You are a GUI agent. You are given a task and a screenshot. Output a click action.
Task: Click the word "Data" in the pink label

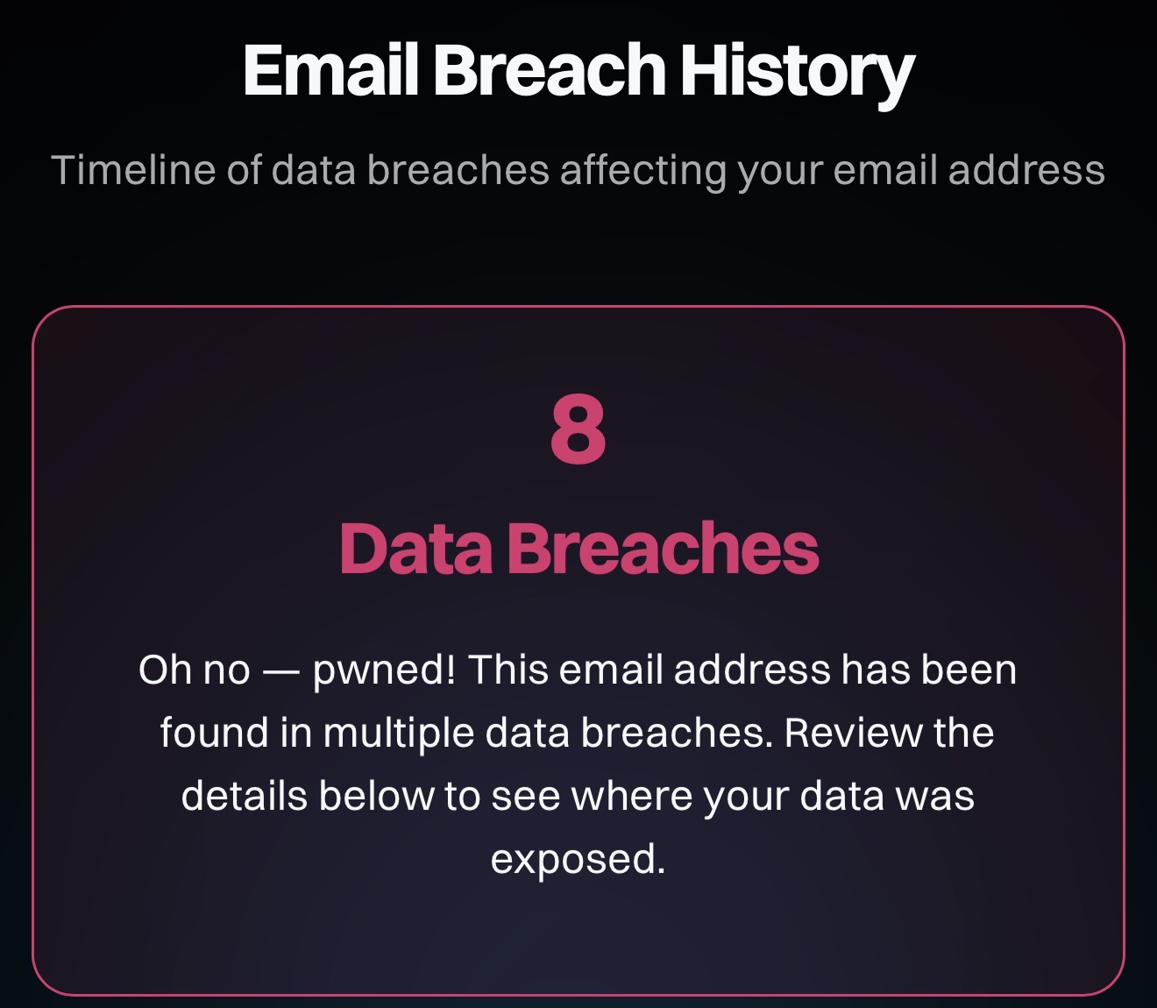415,549
